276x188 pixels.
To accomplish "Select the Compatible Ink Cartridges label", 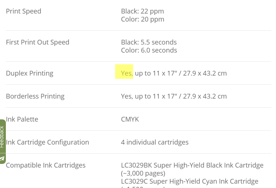I will [x=46, y=165].
